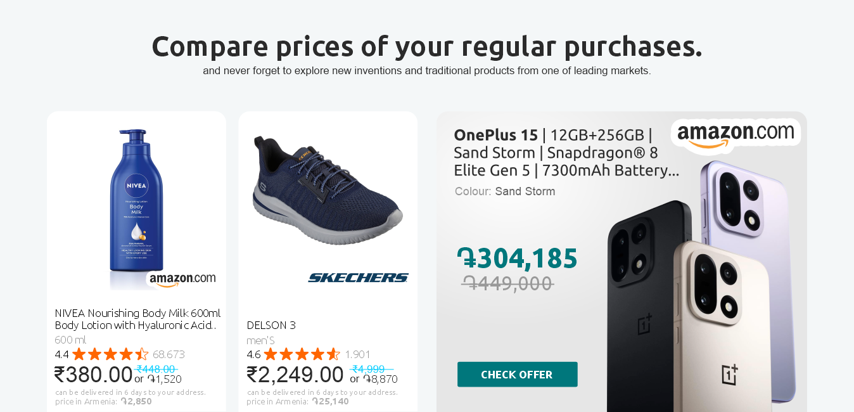Screen dimensions: 854x412
Task: Click the crossed-out 449,000 original price
Action: click(x=507, y=283)
